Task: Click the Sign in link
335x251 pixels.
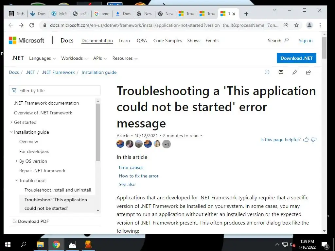Action: tap(306, 41)
